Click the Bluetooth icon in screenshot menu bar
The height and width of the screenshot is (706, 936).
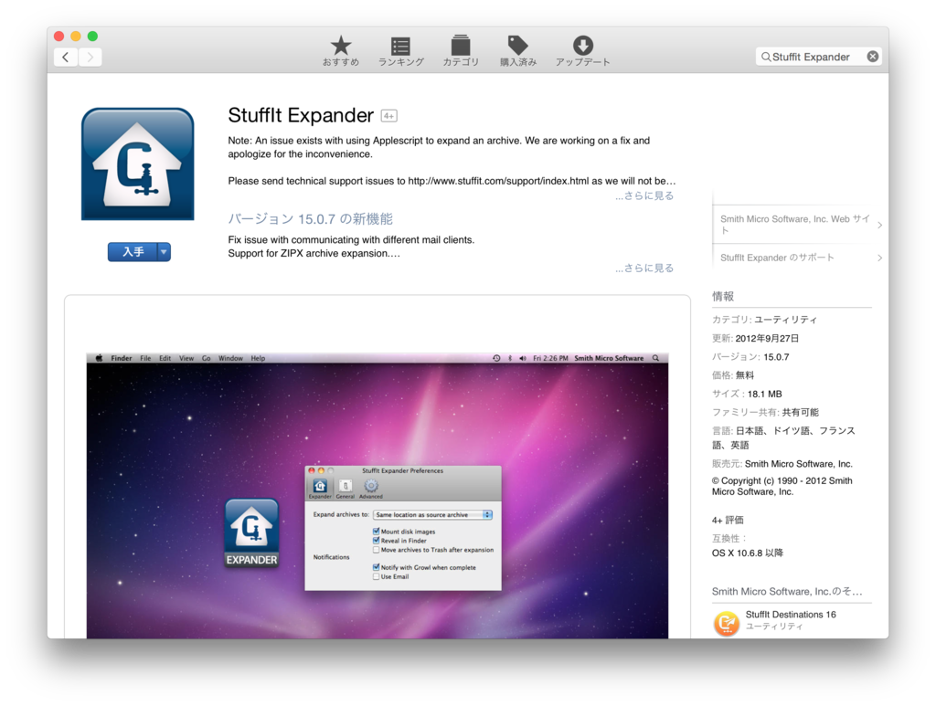(510, 358)
